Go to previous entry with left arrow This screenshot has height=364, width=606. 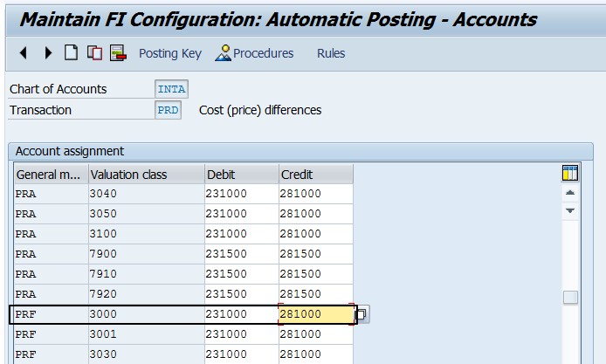tap(24, 52)
